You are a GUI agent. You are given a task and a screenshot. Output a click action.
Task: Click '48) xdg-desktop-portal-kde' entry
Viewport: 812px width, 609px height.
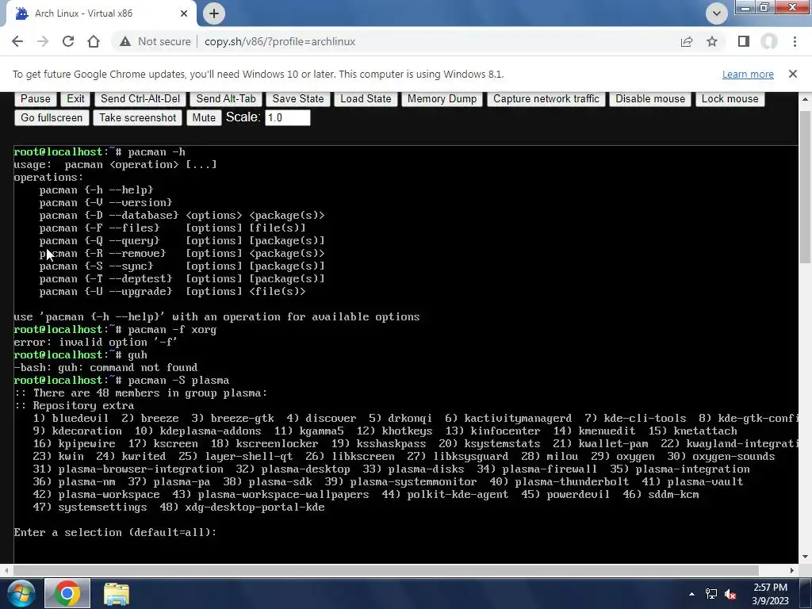tap(242, 507)
